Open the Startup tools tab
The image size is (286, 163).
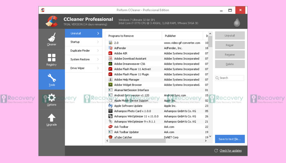click(x=83, y=42)
